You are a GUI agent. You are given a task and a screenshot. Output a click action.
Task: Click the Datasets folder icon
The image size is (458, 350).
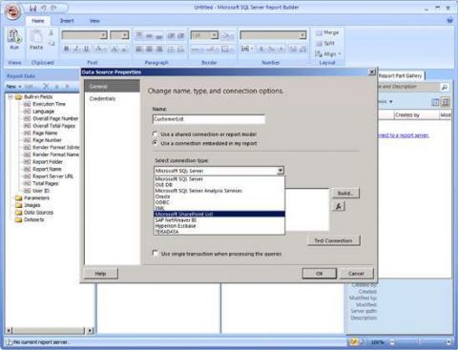19,220
